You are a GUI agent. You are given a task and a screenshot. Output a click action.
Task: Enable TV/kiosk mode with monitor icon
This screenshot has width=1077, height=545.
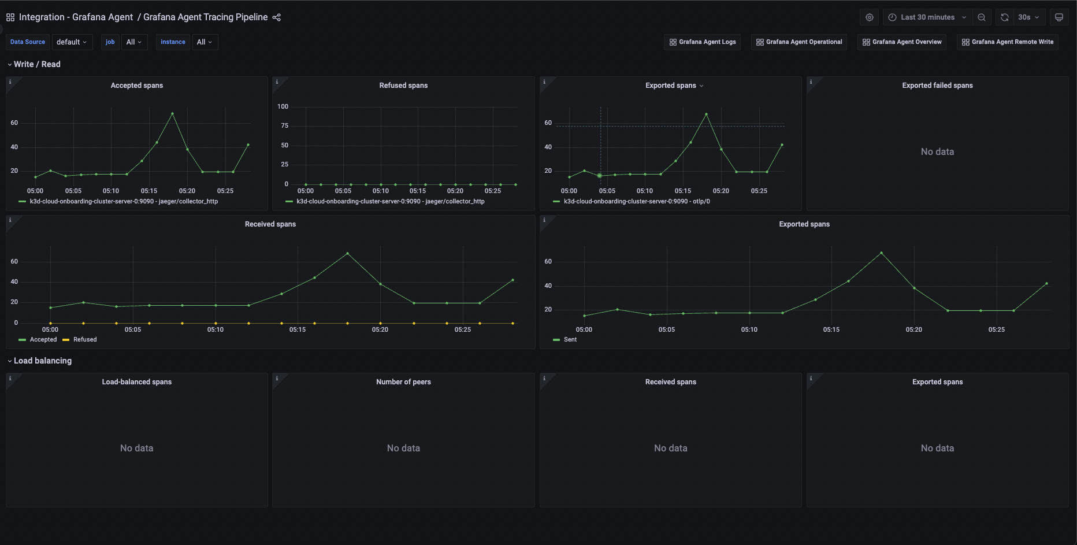tap(1059, 17)
